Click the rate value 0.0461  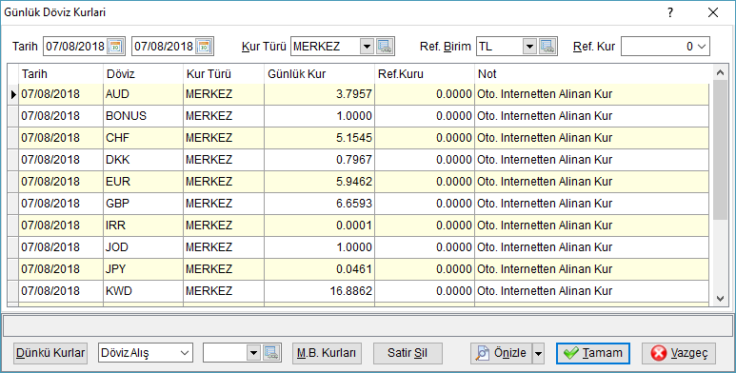[x=354, y=269]
